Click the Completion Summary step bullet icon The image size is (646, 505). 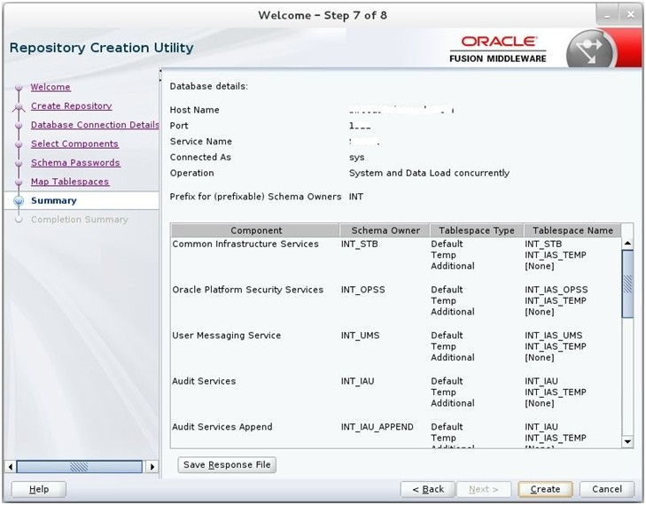click(x=19, y=220)
